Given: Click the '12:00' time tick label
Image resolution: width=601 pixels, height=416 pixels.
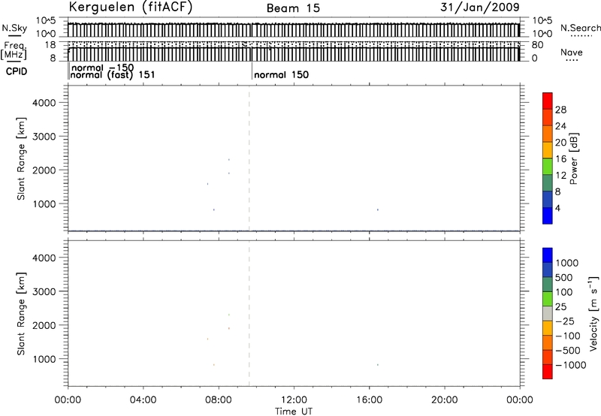Looking at the screenshot, I should pyautogui.click(x=294, y=400).
